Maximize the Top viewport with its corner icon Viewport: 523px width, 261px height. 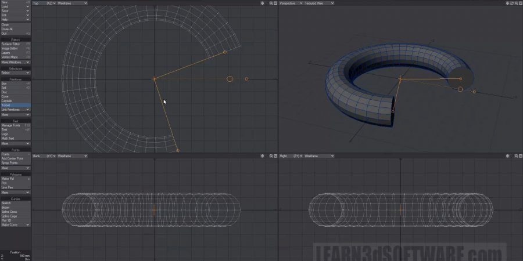[x=275, y=3]
